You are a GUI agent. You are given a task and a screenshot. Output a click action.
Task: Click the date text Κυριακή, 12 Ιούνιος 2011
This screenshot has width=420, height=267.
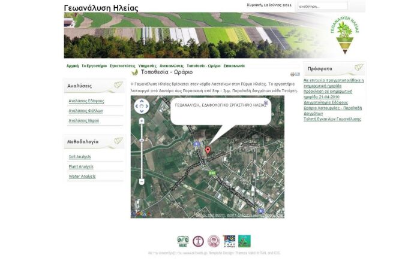(x=269, y=5)
